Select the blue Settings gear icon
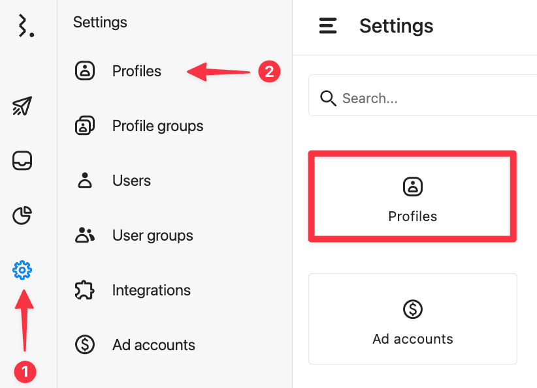537x388 pixels. point(22,270)
